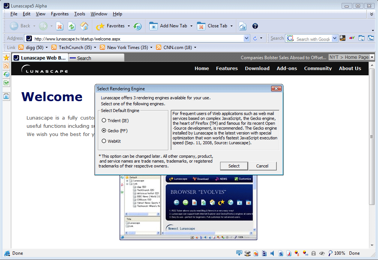Click the speaker sound icon in status bar
Image resolution: width=378 pixels, height=260 pixels.
tap(272, 253)
